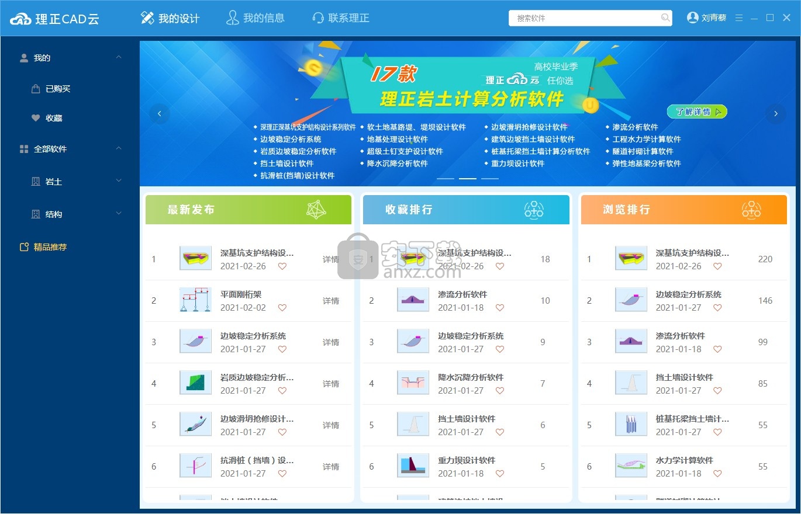Click the 了解详情 banner button
801x514 pixels.
point(697,112)
